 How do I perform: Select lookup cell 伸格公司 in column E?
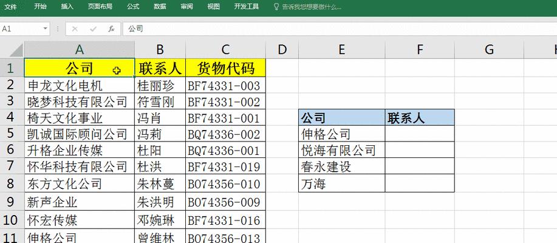click(342, 134)
